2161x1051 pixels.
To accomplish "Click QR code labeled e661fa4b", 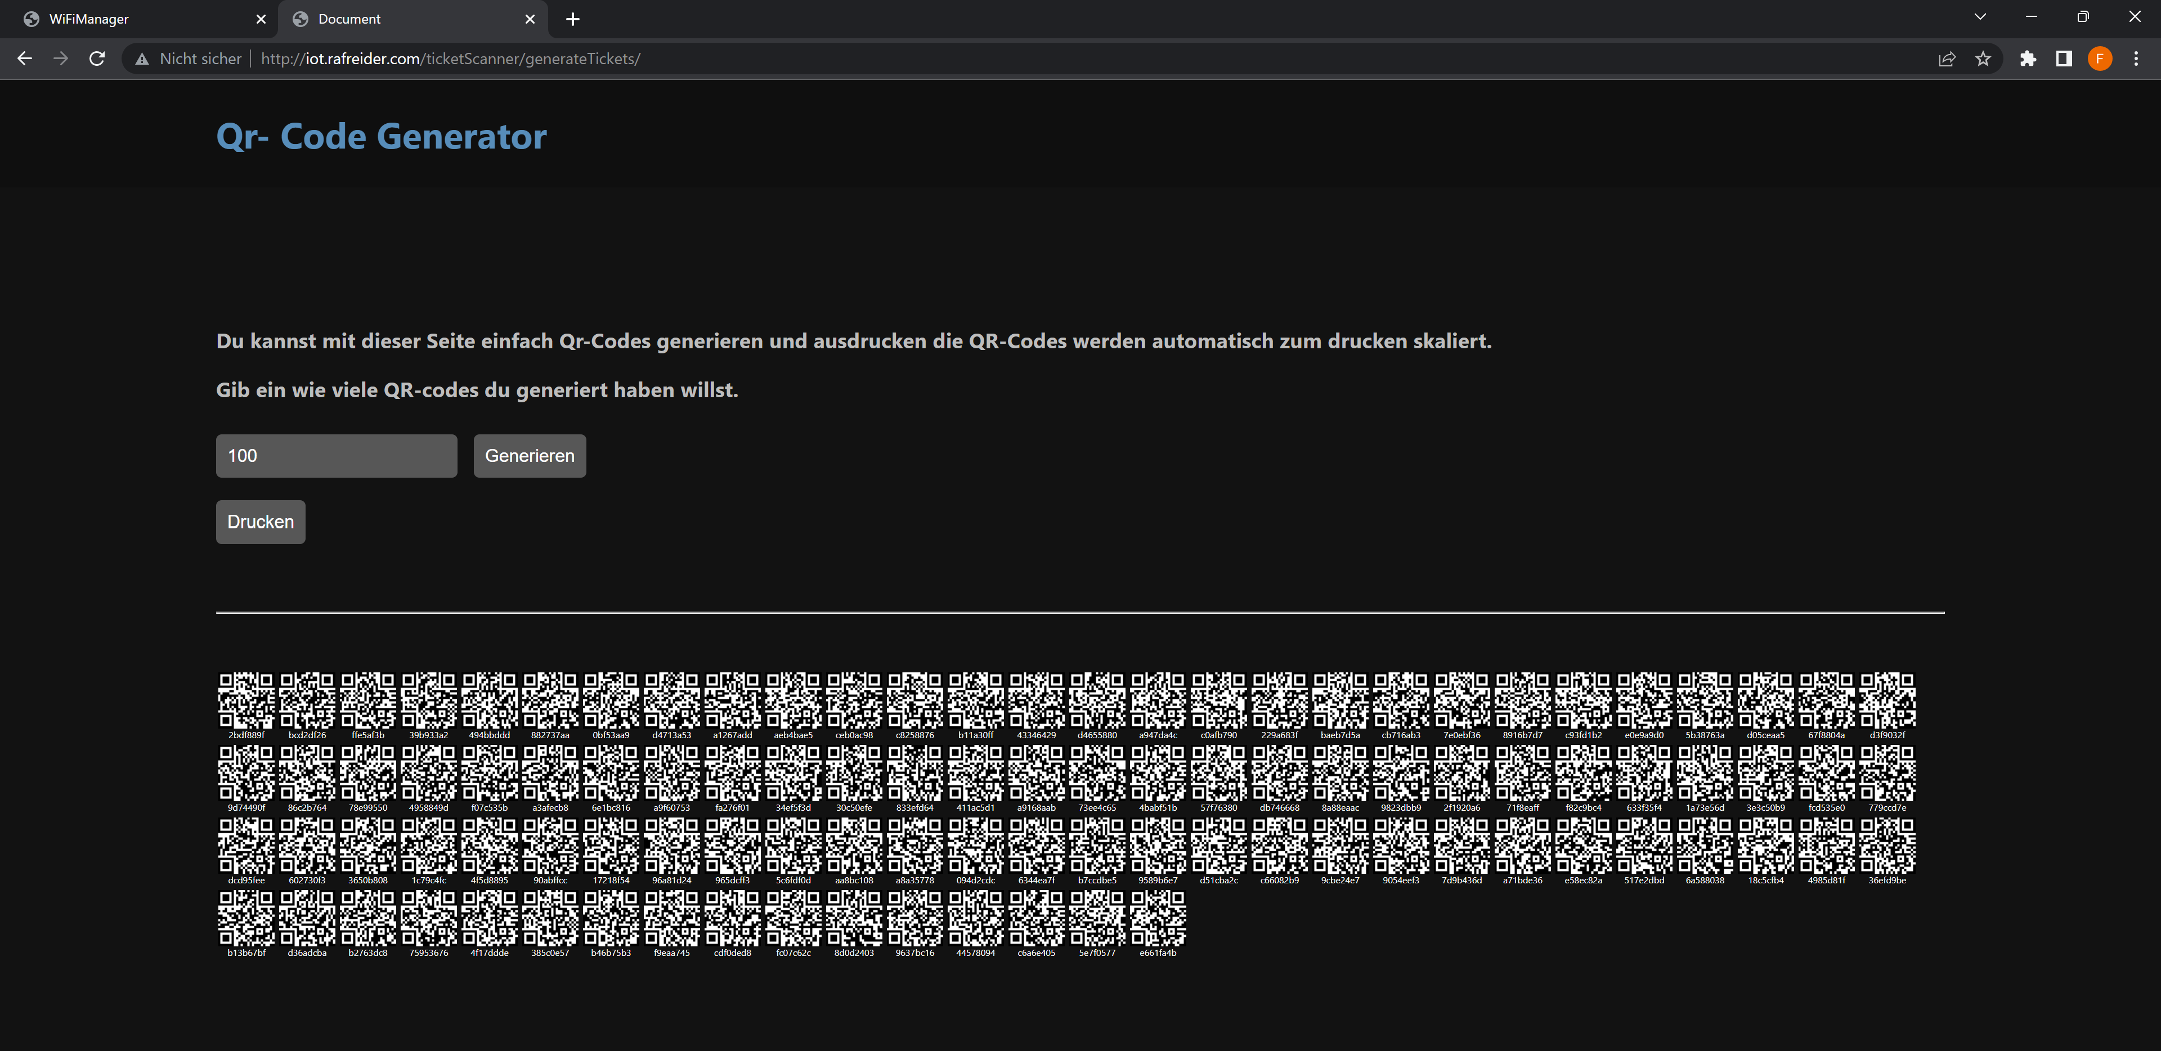I will pos(1158,918).
